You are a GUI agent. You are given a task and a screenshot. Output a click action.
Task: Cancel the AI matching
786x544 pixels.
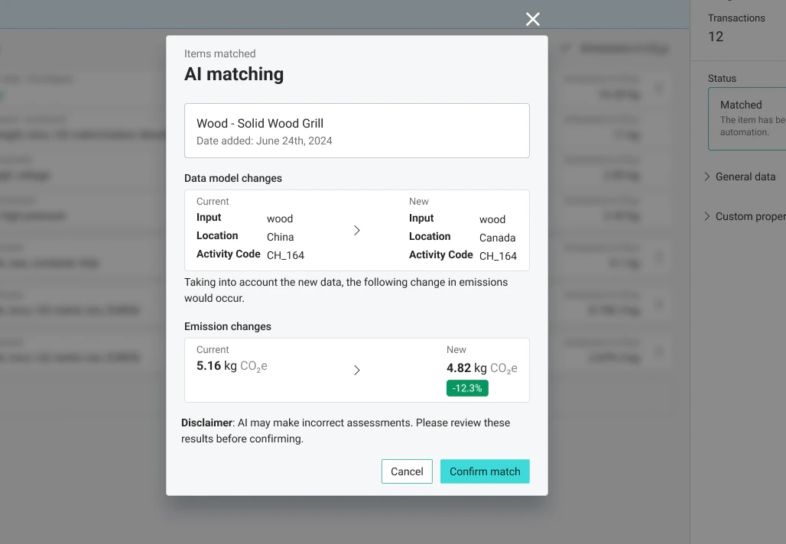tap(407, 471)
